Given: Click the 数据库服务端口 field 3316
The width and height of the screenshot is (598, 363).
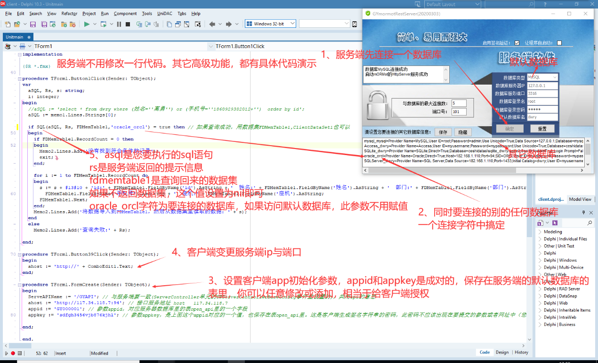Looking at the screenshot, I should (542, 93).
